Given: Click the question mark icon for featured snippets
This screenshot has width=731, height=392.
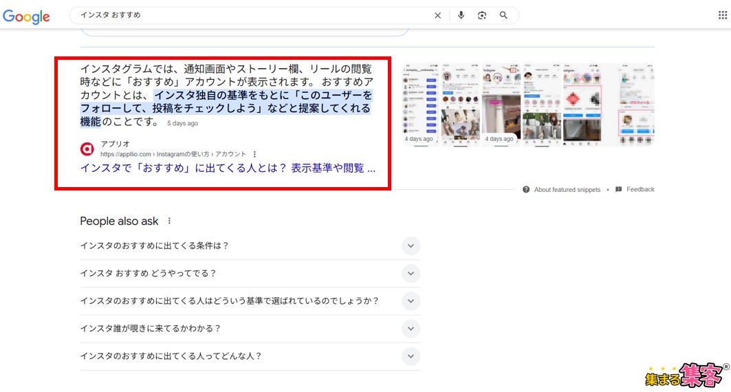Looking at the screenshot, I should point(526,190).
